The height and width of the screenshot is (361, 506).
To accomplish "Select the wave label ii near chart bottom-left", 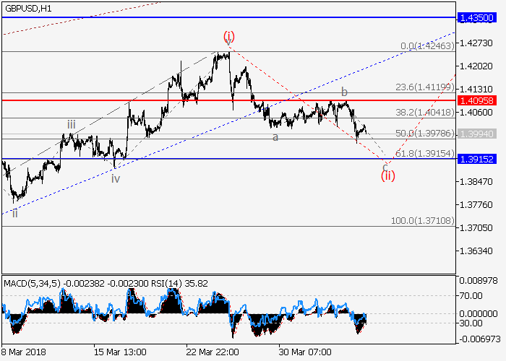I will click(15, 214).
